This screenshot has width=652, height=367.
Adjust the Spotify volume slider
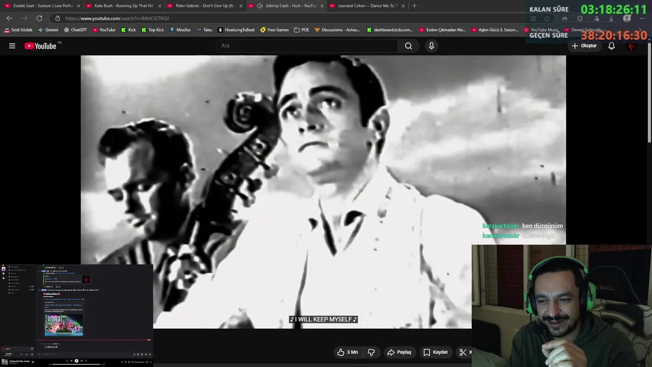click(139, 361)
